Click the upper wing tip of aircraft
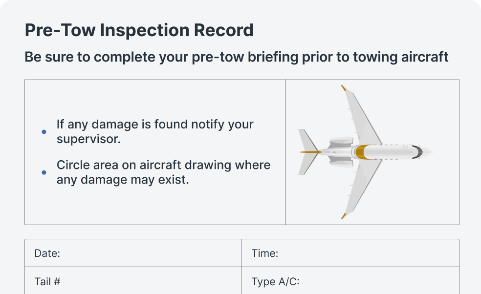The height and width of the screenshot is (294, 481). 344,88
